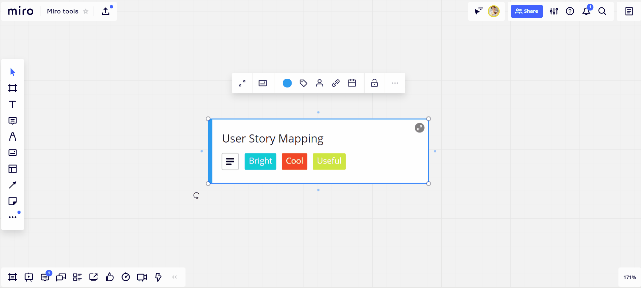641x288 pixels.
Task: Open the blue card color picker
Action: [x=287, y=83]
